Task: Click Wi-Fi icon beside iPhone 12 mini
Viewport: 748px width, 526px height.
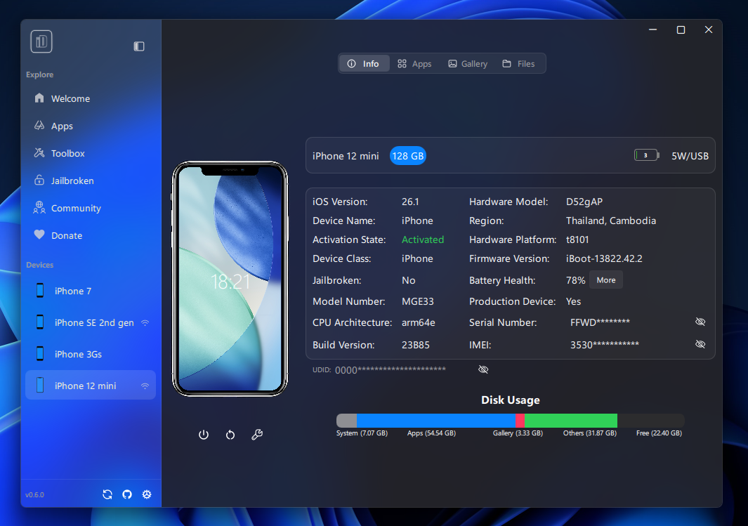Action: 145,386
